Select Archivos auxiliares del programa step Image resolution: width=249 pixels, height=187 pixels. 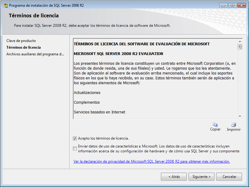[35, 54]
